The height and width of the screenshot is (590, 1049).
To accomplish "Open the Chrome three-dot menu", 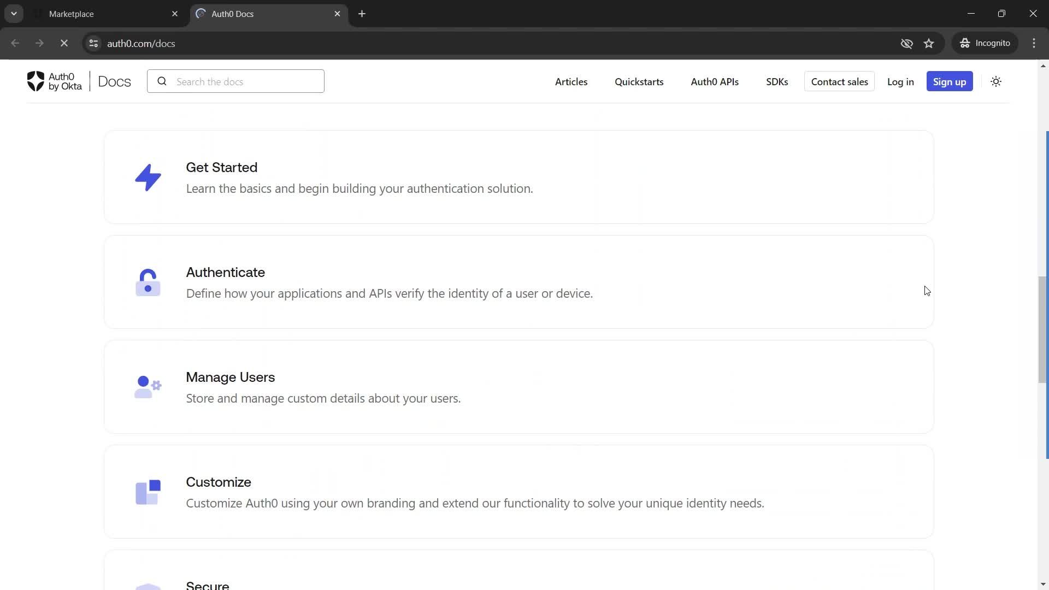I will pyautogui.click(x=1034, y=43).
